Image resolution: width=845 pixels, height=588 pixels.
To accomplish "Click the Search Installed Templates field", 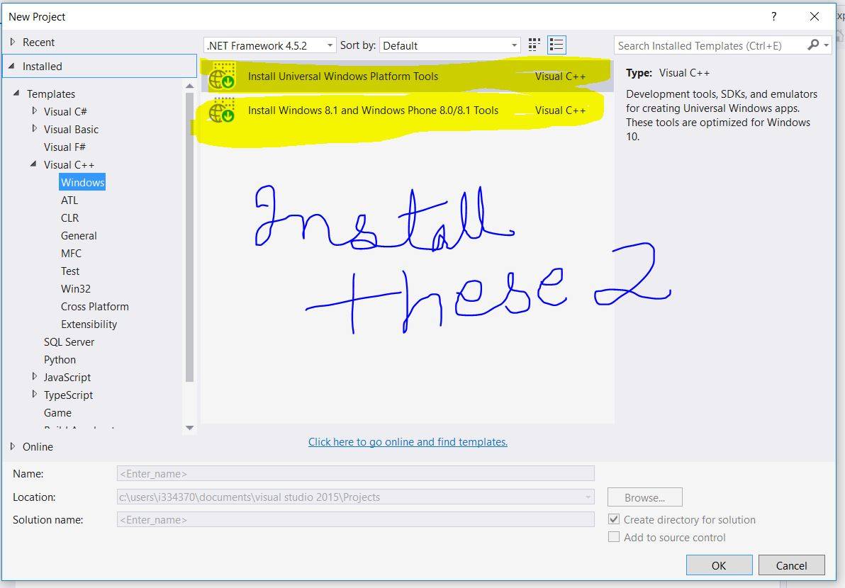I will click(709, 45).
